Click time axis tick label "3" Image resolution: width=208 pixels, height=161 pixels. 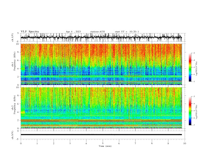pos(70,143)
